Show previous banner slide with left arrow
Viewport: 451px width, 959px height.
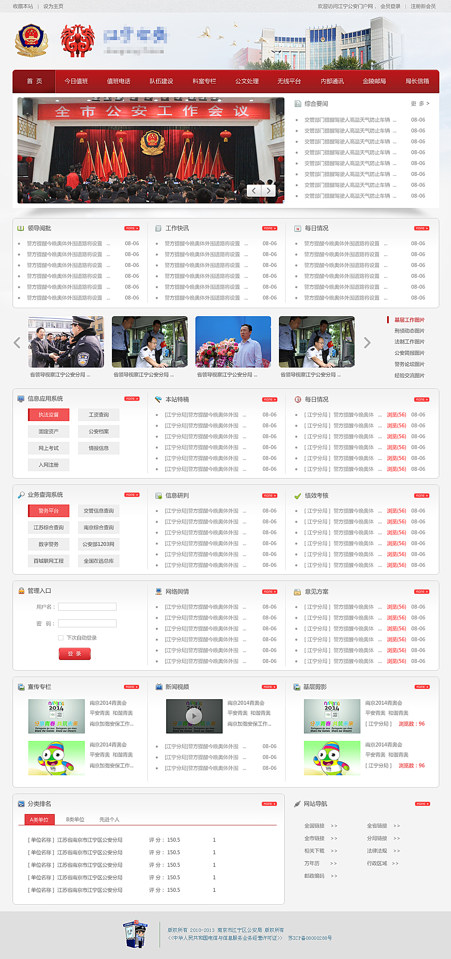point(254,191)
